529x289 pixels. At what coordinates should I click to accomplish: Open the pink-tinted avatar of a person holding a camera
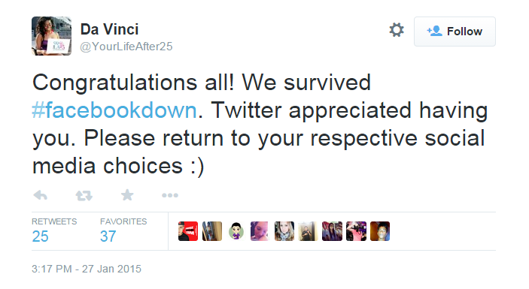(x=356, y=231)
